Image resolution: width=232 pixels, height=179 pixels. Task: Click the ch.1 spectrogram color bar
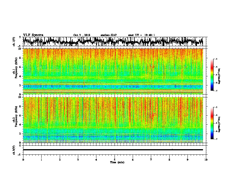[x=212, y=75]
